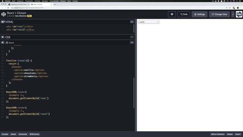This screenshot has width=243, height=137.
Task: Expand the CSS panel dropdown chevron
Action: click(132, 37)
